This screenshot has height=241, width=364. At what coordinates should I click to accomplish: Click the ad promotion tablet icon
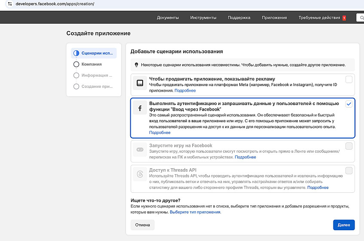coord(140,83)
